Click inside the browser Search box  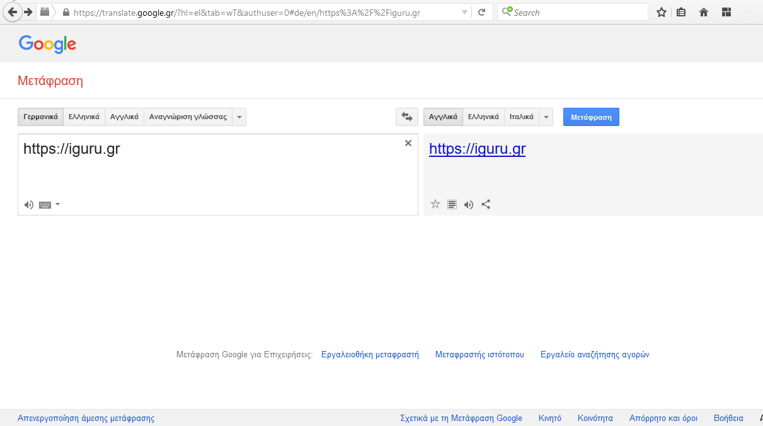[572, 13]
